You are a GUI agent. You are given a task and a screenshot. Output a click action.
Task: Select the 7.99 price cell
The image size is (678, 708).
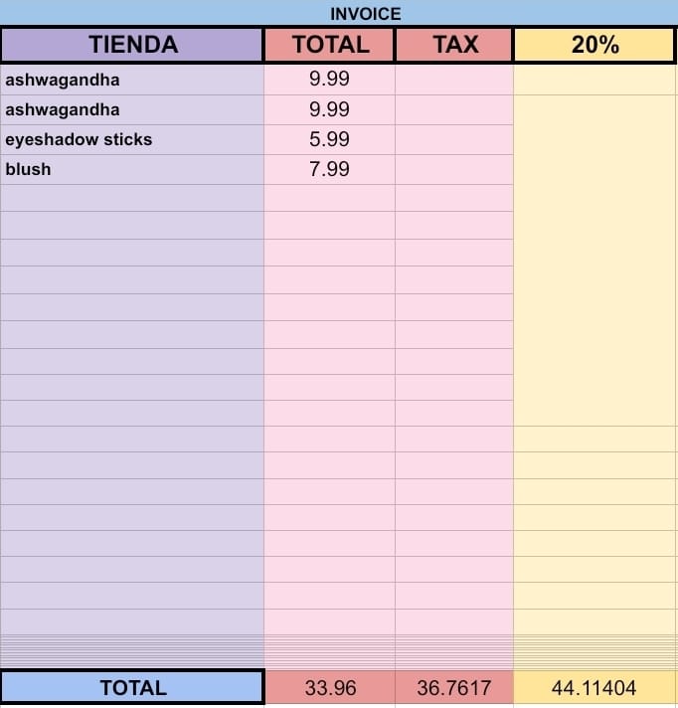(329, 169)
